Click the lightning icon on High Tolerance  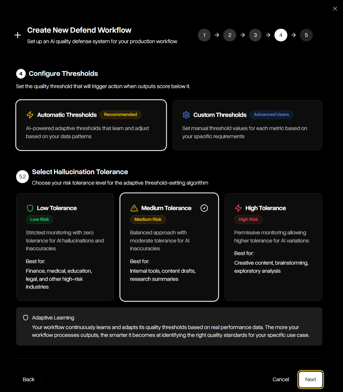tap(238, 208)
